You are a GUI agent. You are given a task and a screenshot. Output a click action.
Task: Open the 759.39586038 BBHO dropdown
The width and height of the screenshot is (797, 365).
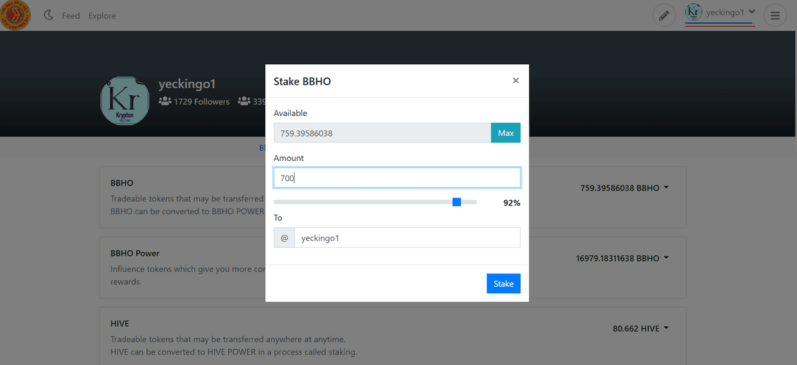tap(625, 187)
